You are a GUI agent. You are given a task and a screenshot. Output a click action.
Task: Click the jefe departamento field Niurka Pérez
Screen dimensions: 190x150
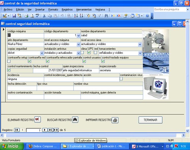[x=26, y=44]
